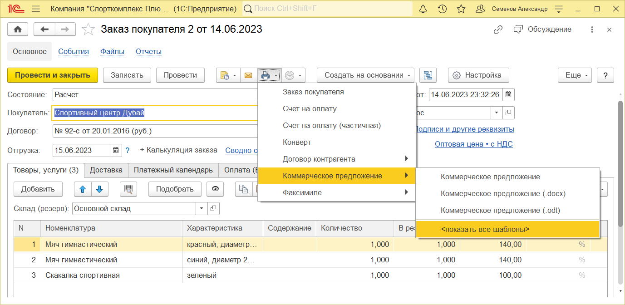Open the Обсуждение discussion panel
This screenshot has width=625, height=305.
point(542,30)
